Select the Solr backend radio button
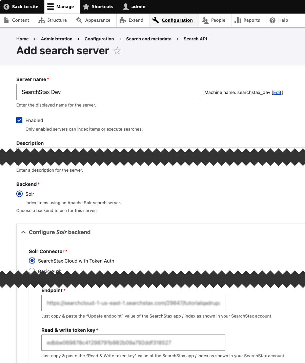Screen dimensions: 305x363 tap(19, 194)
